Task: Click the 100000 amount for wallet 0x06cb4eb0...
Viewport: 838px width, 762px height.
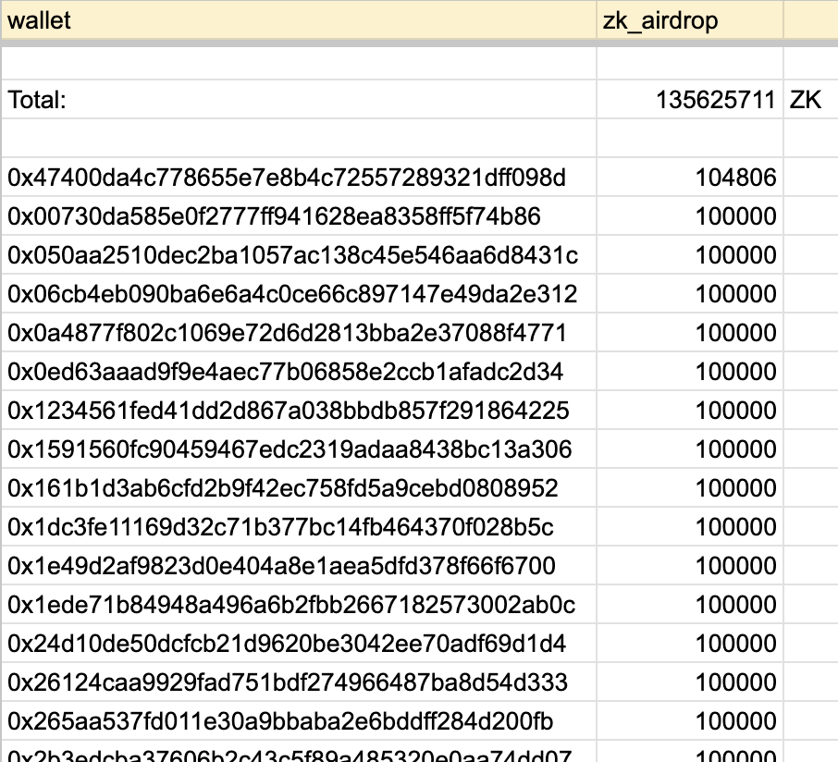Action: [x=690, y=294]
